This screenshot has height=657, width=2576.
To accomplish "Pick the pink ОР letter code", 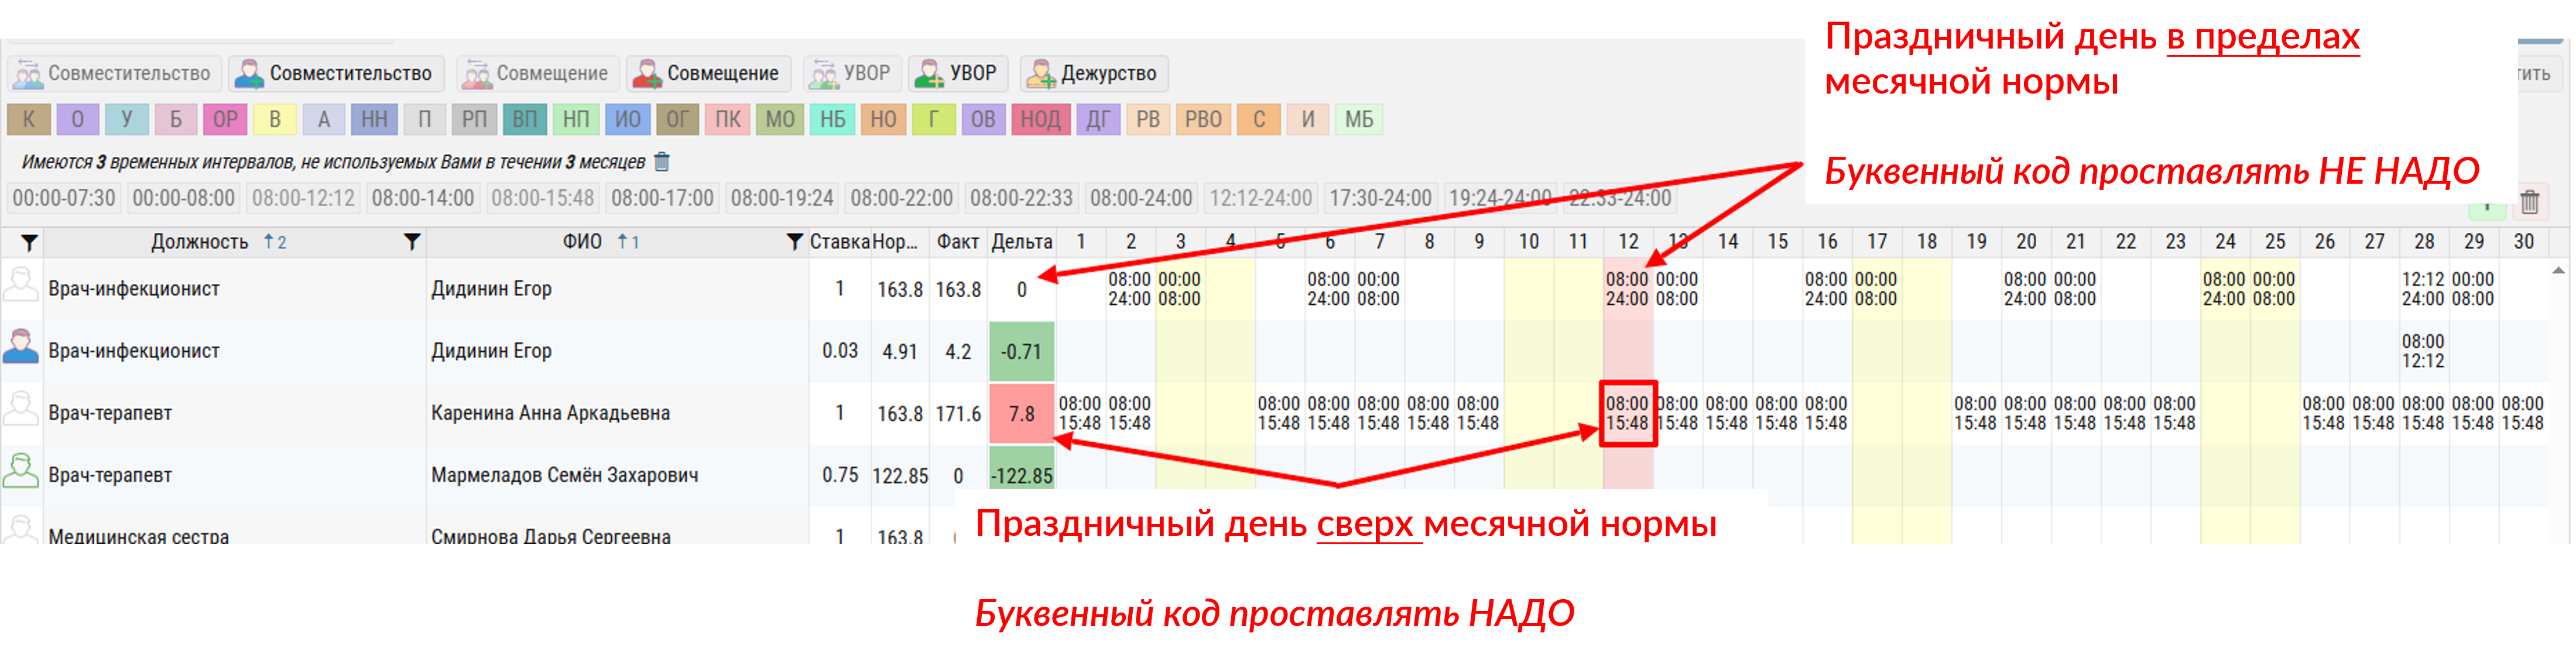I will [x=225, y=120].
